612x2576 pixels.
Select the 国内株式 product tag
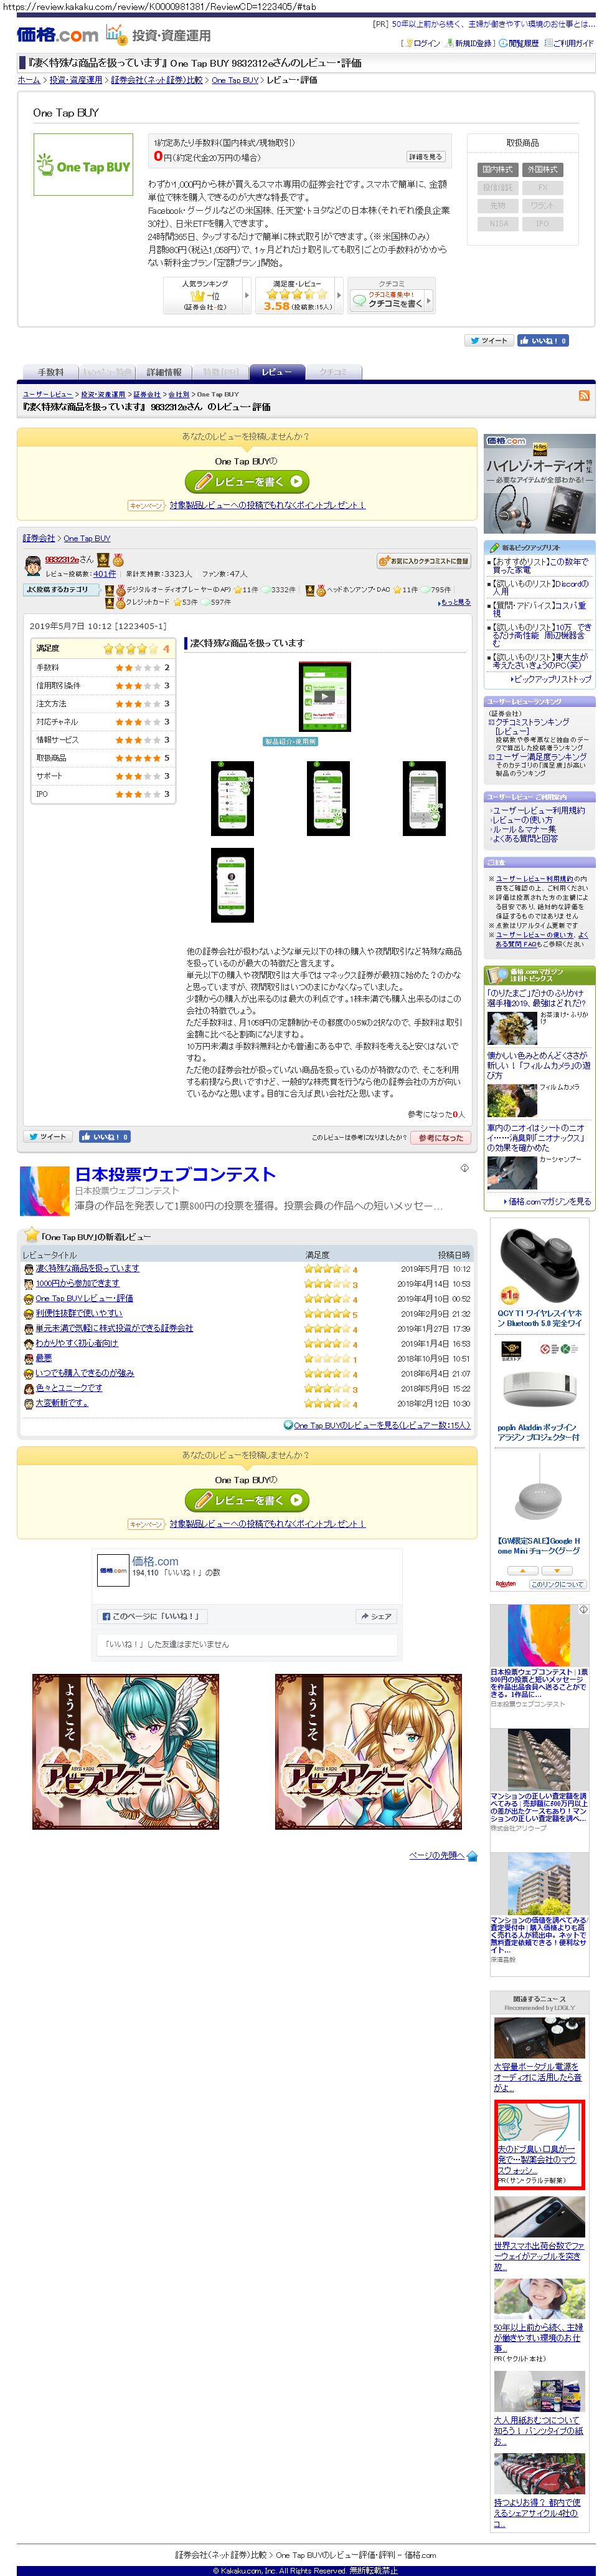tap(497, 170)
